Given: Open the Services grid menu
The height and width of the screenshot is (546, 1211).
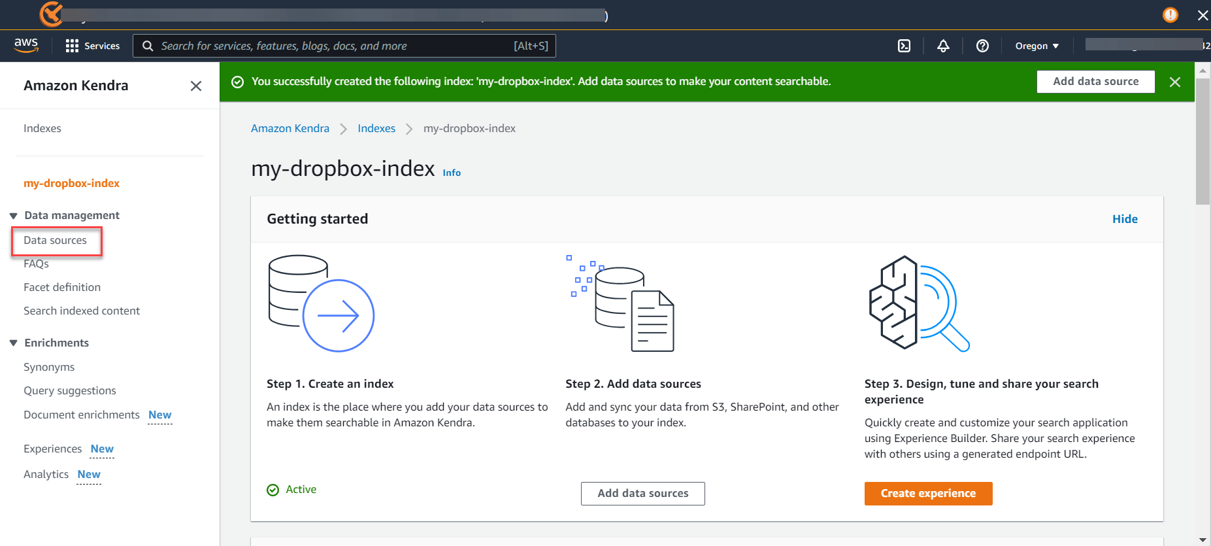Looking at the screenshot, I should coord(92,46).
